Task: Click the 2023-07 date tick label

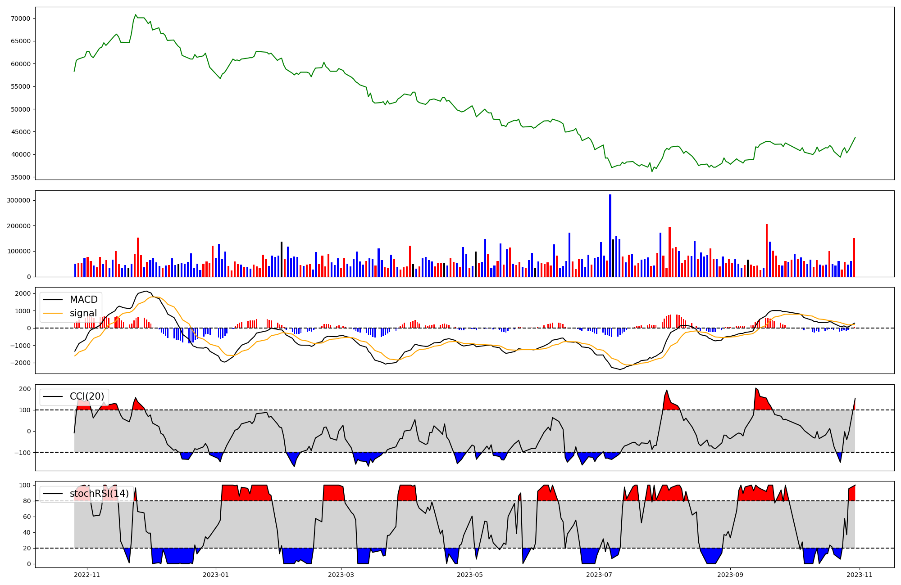Action: [599, 574]
